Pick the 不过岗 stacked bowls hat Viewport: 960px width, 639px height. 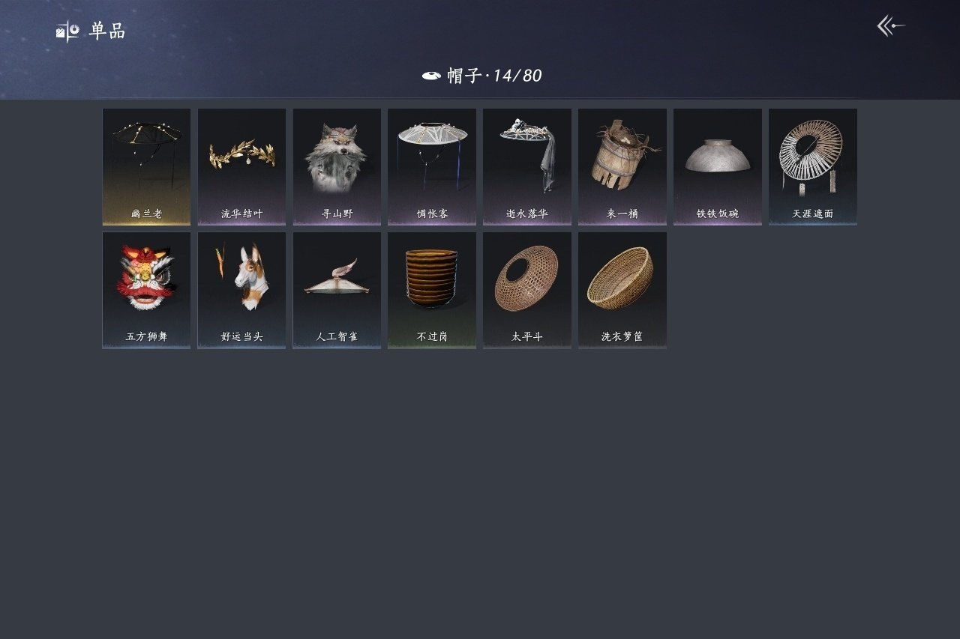432,290
